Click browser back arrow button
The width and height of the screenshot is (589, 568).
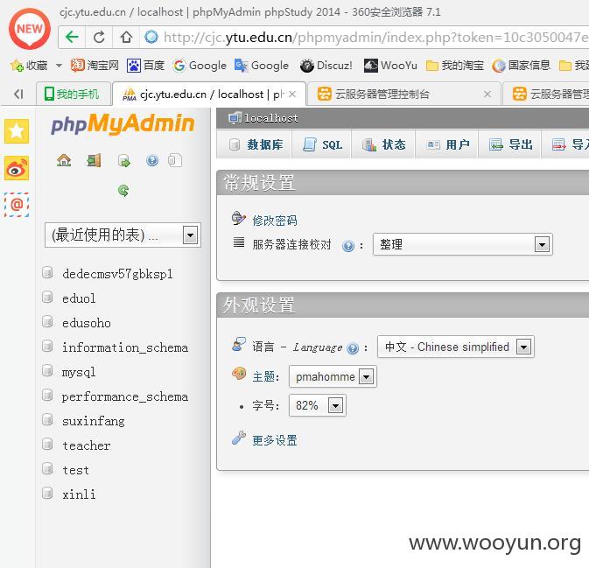pos(72,37)
